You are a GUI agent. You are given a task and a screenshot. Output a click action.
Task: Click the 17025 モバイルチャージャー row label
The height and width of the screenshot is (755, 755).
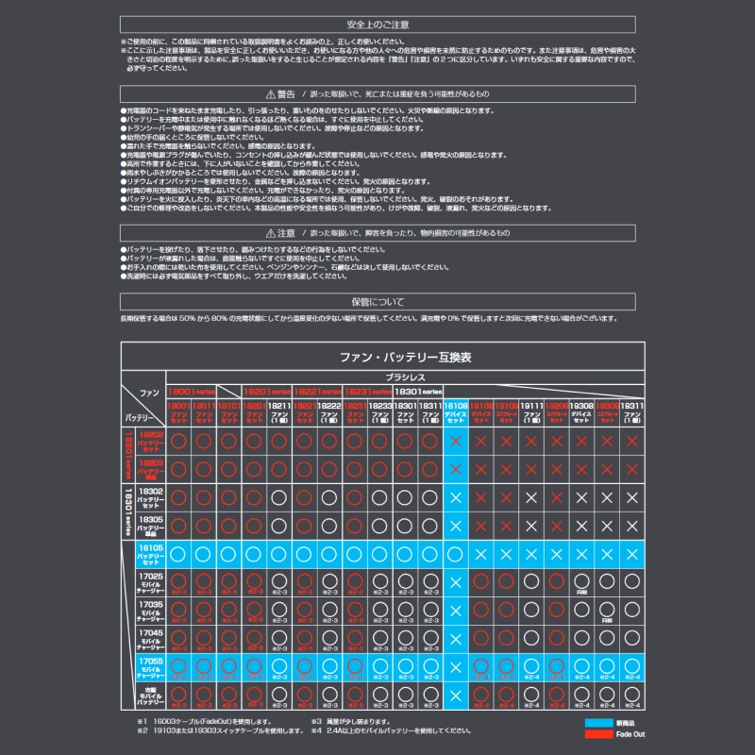(x=151, y=582)
